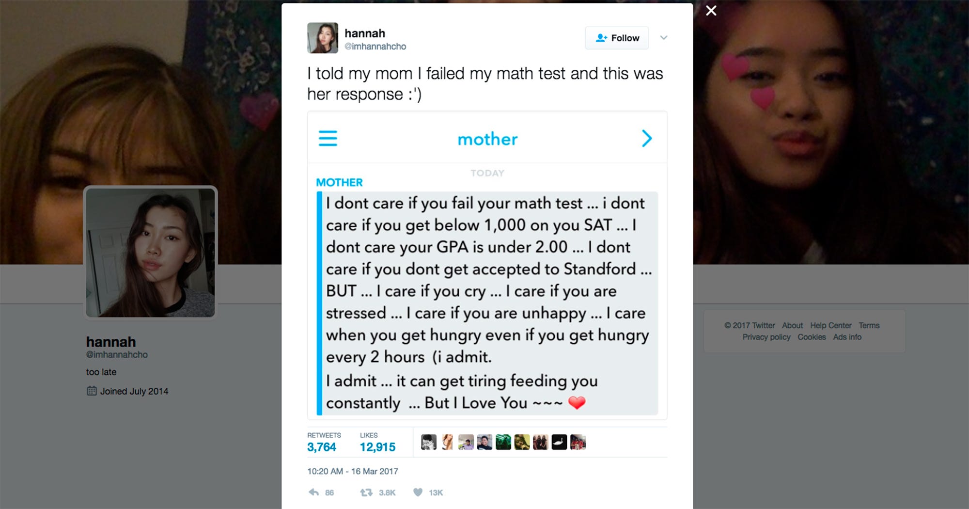Like the tweet with heart icon
The height and width of the screenshot is (509, 969).
418,493
